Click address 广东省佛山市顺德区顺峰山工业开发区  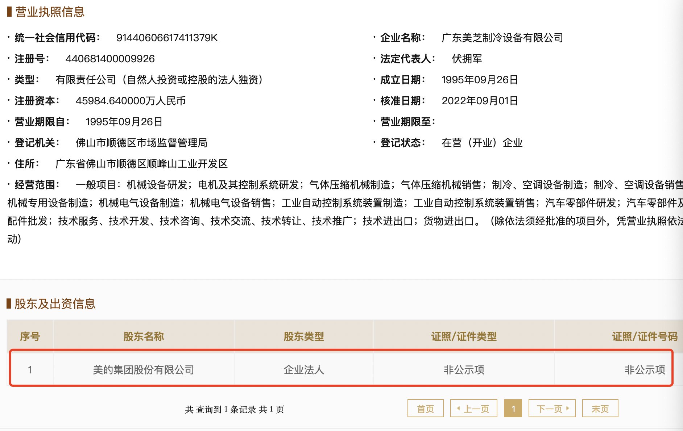[x=141, y=164]
